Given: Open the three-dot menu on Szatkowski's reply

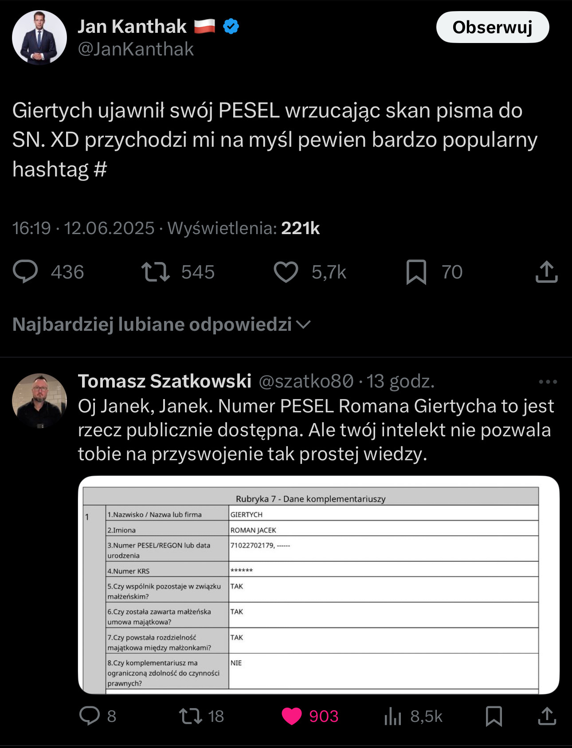Looking at the screenshot, I should click(x=548, y=382).
